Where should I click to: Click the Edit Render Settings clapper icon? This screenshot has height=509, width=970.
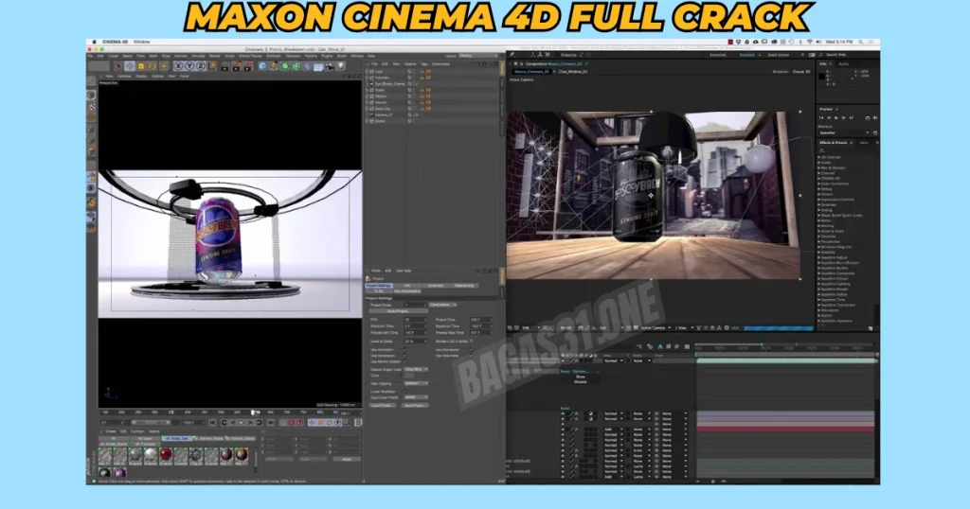pos(247,66)
